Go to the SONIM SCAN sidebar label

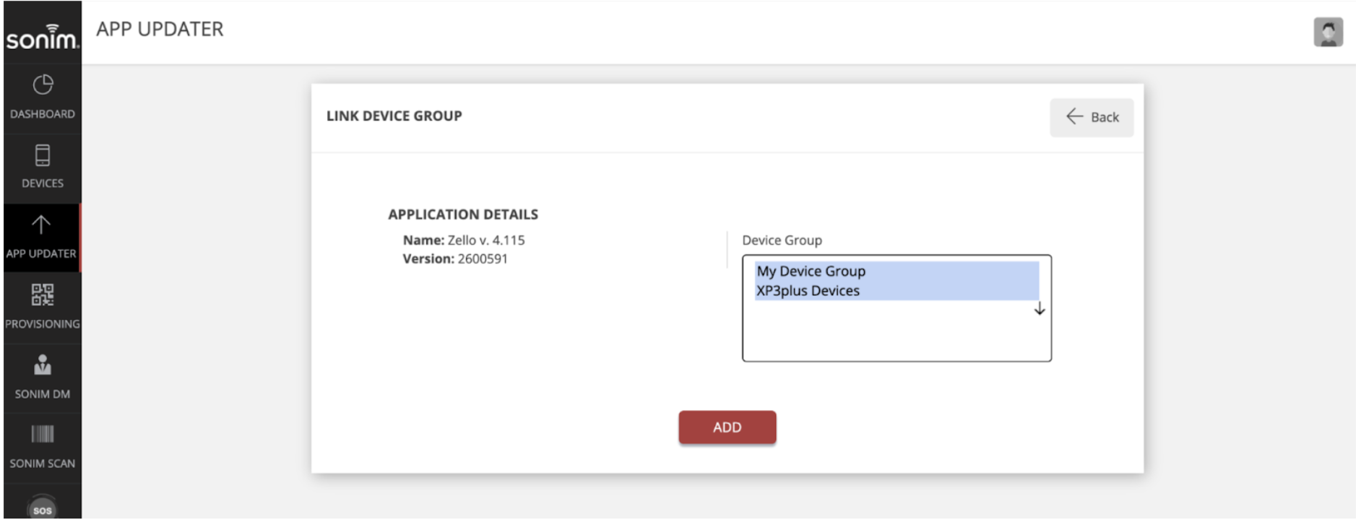[x=43, y=464]
